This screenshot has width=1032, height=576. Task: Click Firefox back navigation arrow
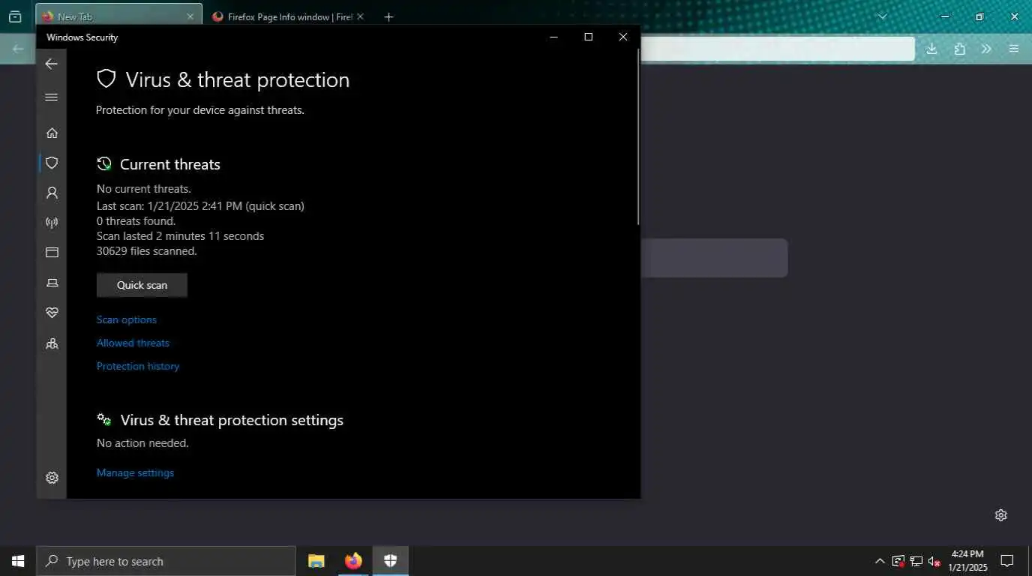point(18,49)
